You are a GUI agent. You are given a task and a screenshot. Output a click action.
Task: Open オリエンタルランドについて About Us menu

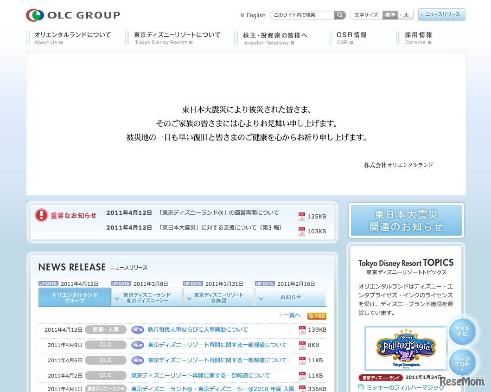72,38
